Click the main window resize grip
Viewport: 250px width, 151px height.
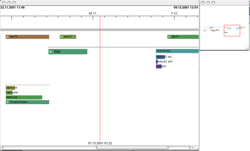click(x=197, y=148)
